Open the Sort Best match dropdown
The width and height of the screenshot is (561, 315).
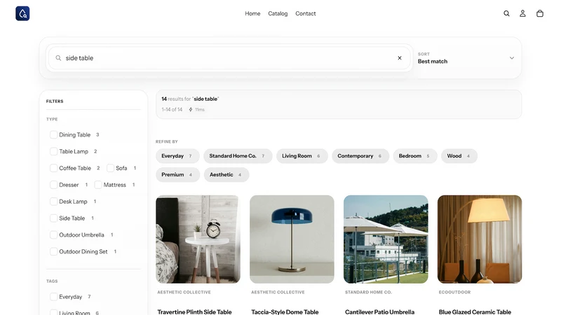click(x=466, y=58)
